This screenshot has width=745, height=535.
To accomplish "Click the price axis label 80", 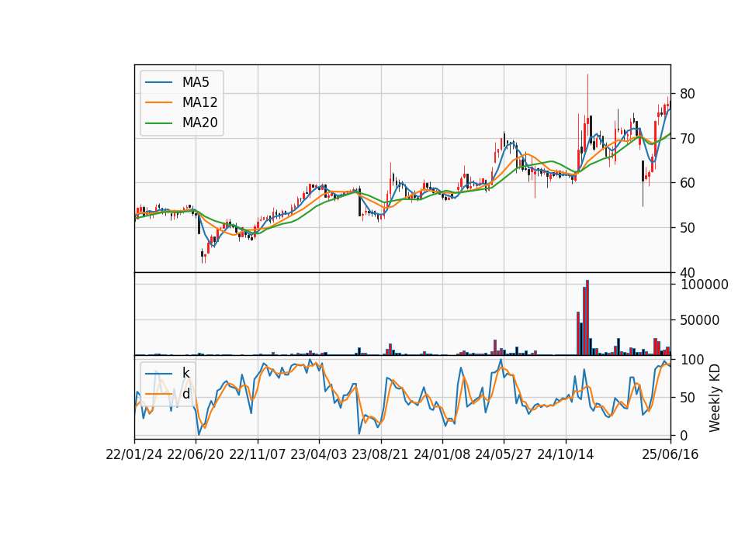I will pyautogui.click(x=687, y=94).
